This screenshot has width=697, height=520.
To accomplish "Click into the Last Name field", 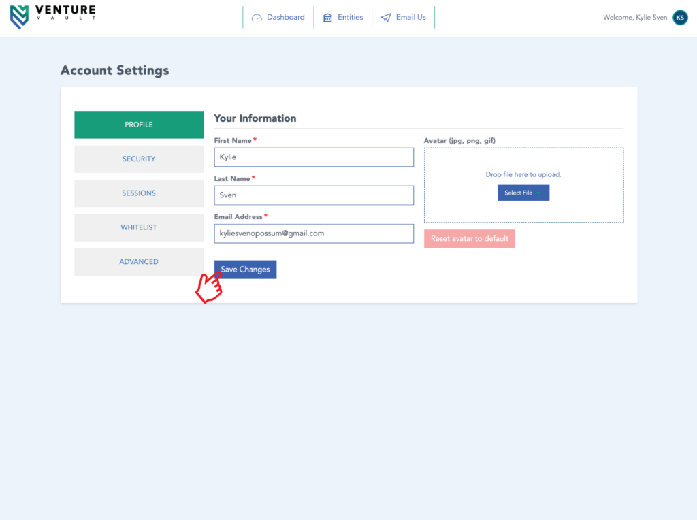I will [x=314, y=195].
